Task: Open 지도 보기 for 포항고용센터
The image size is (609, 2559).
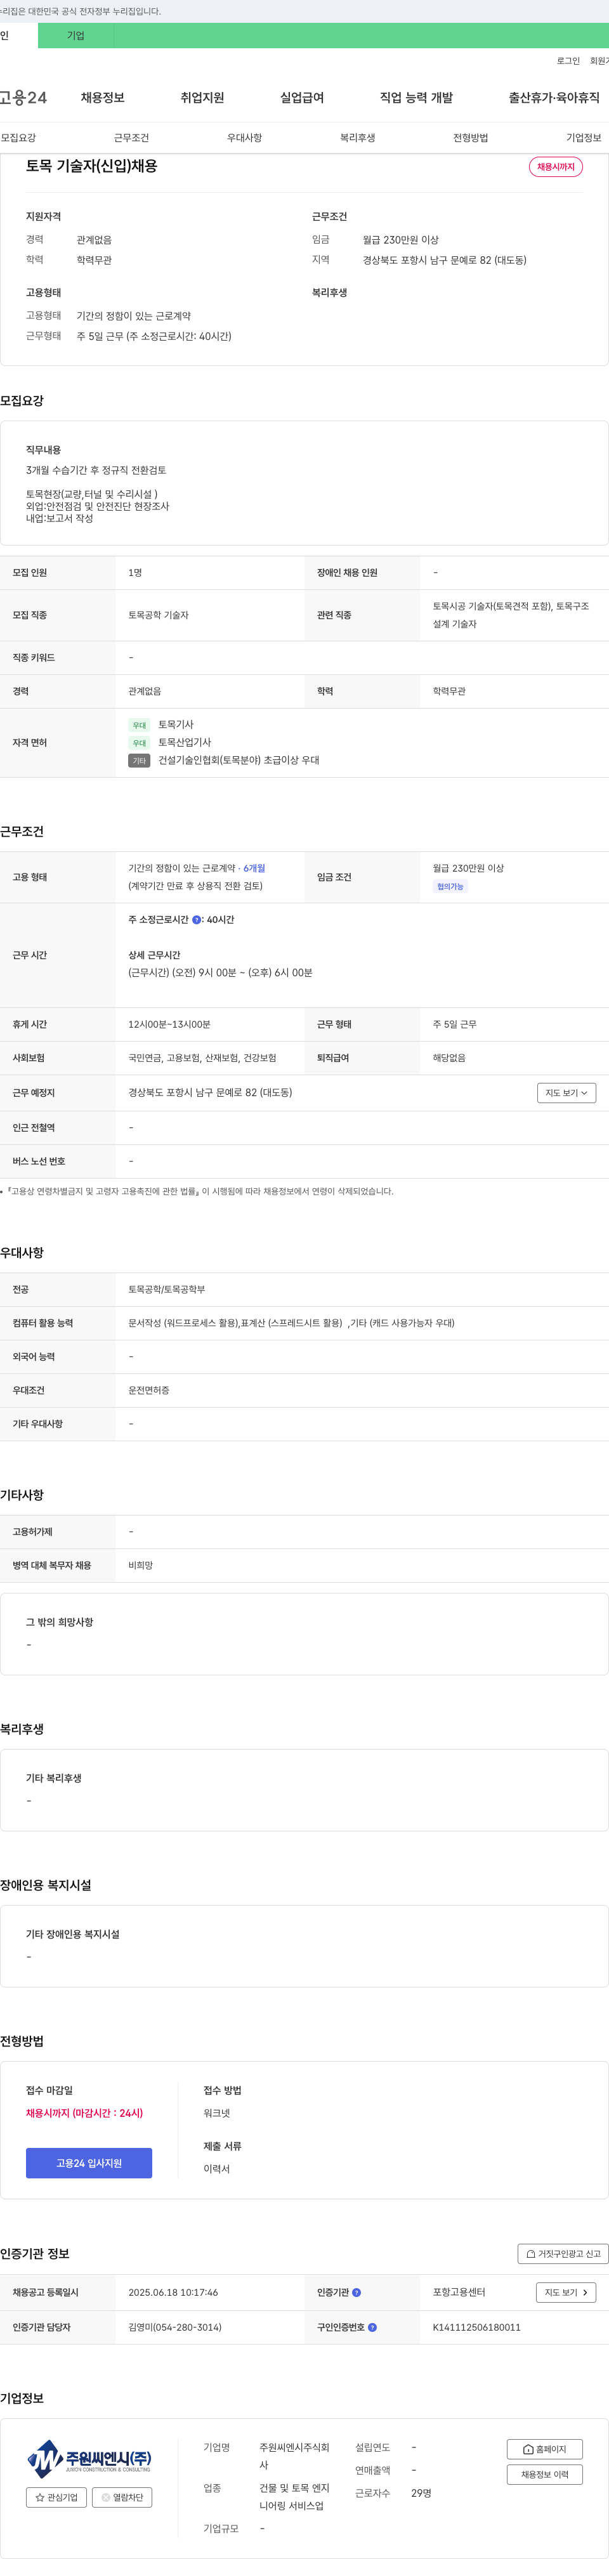Action: point(566,2293)
